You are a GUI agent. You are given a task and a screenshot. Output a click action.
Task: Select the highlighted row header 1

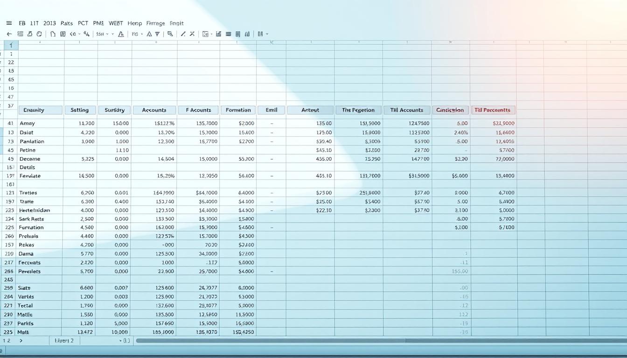(11, 45)
